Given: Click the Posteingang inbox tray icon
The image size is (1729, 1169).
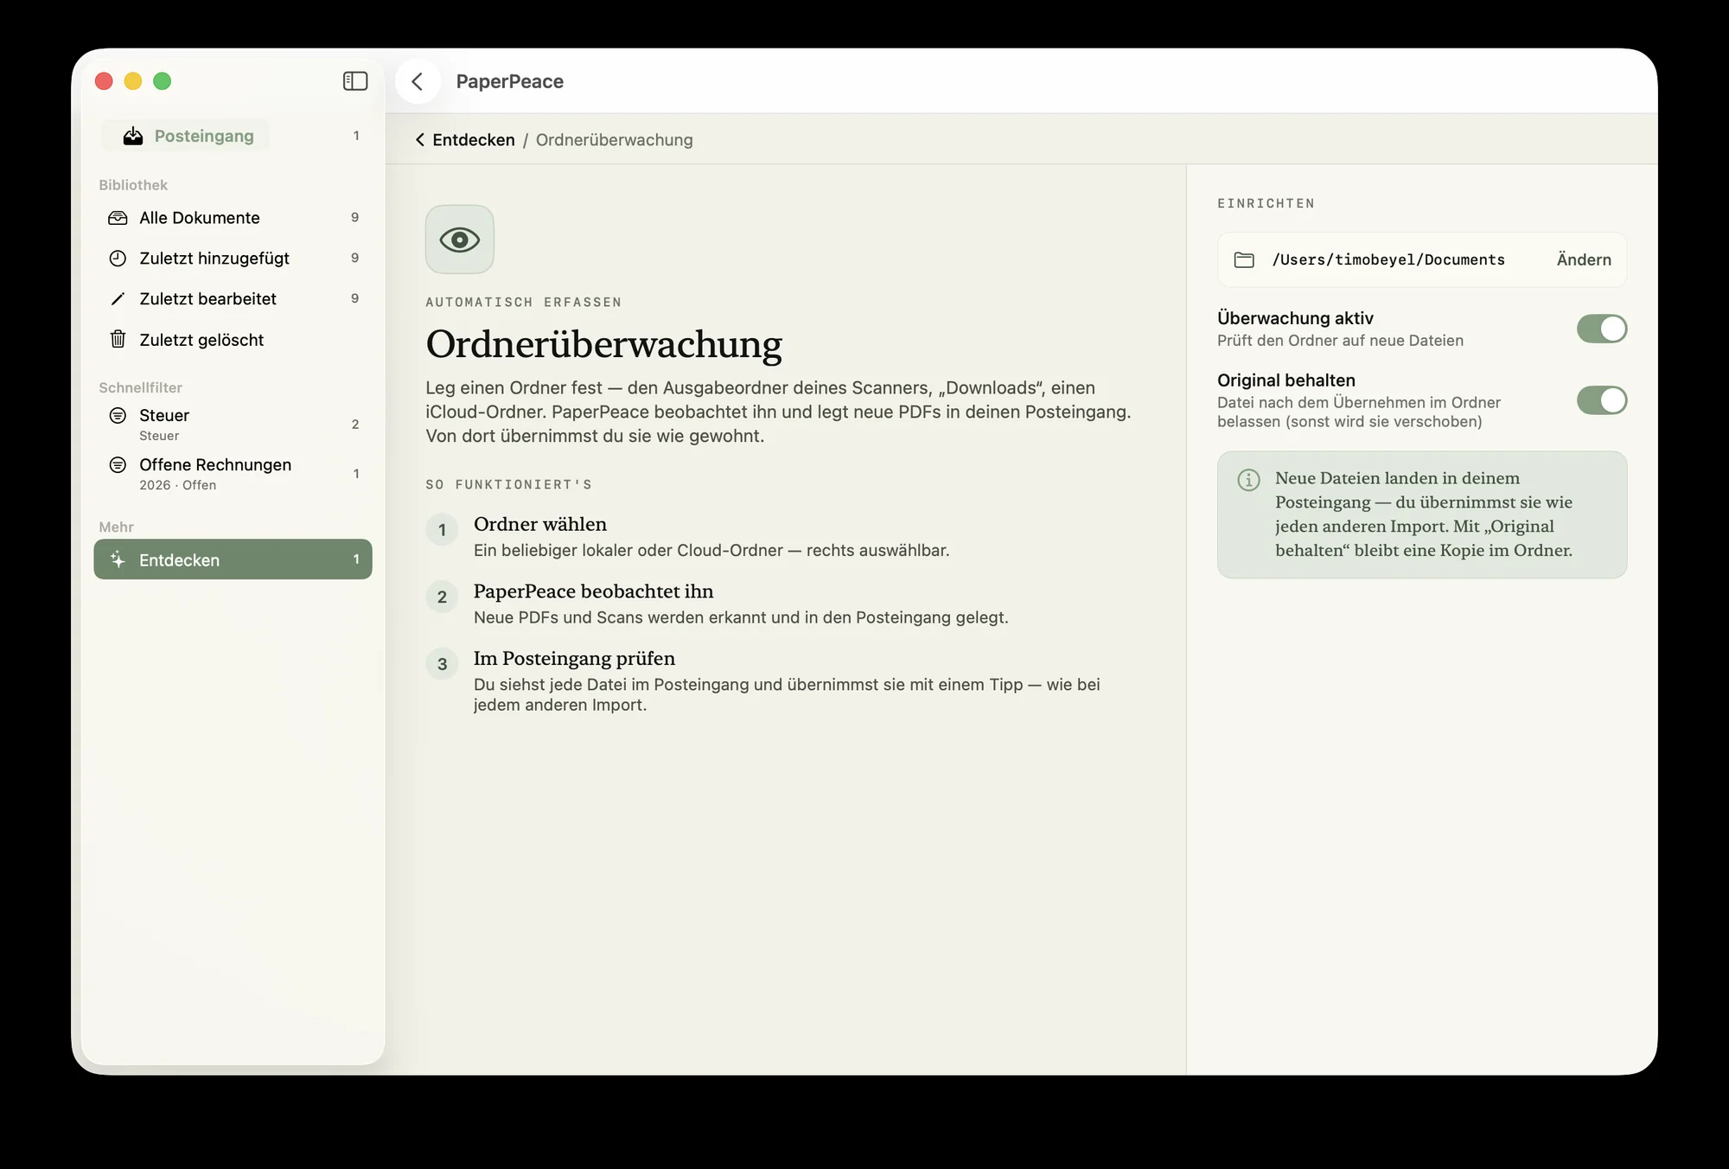Looking at the screenshot, I should 132,136.
